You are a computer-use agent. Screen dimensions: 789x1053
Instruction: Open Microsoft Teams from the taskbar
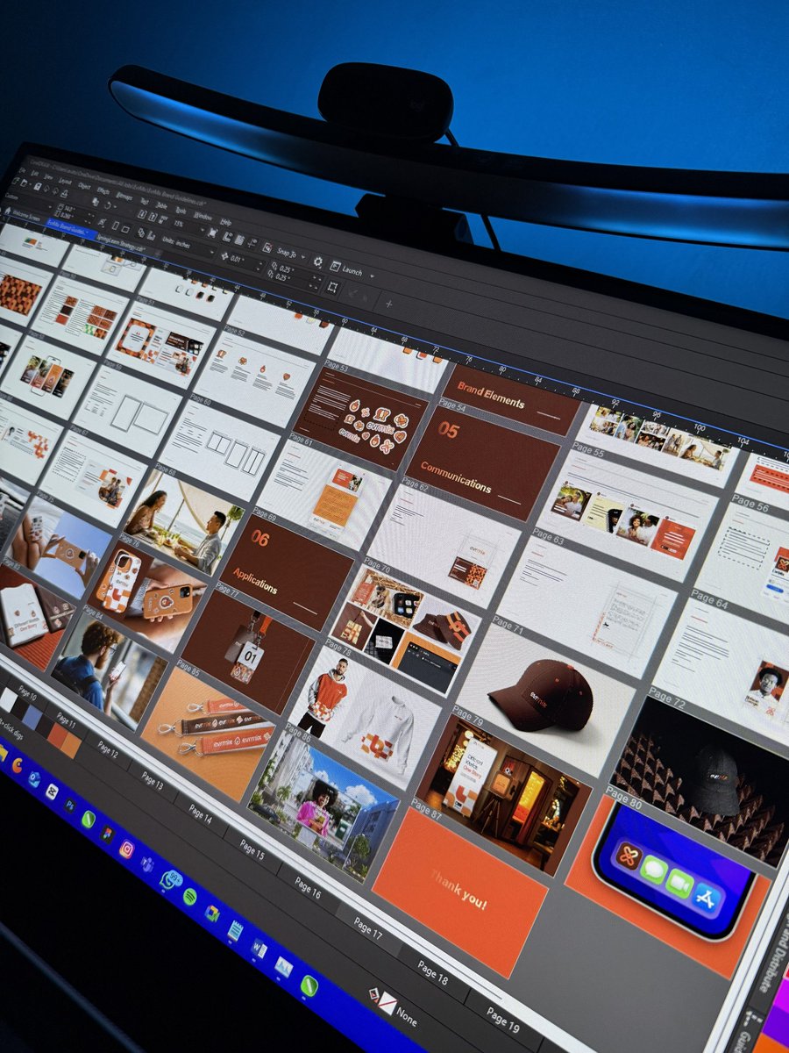tap(146, 863)
